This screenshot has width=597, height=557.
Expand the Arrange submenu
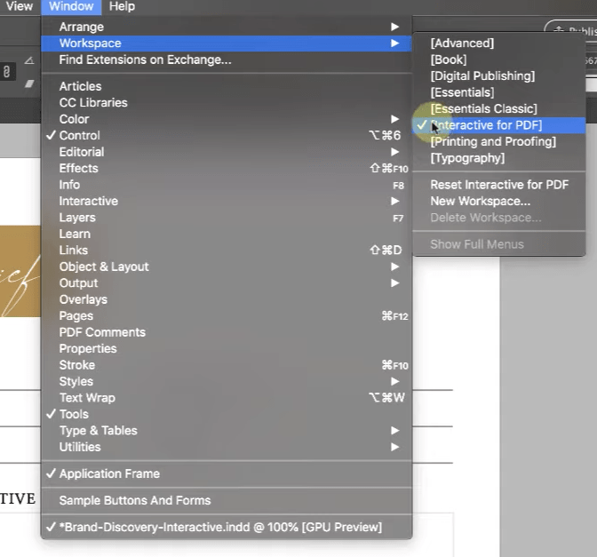pyautogui.click(x=227, y=27)
